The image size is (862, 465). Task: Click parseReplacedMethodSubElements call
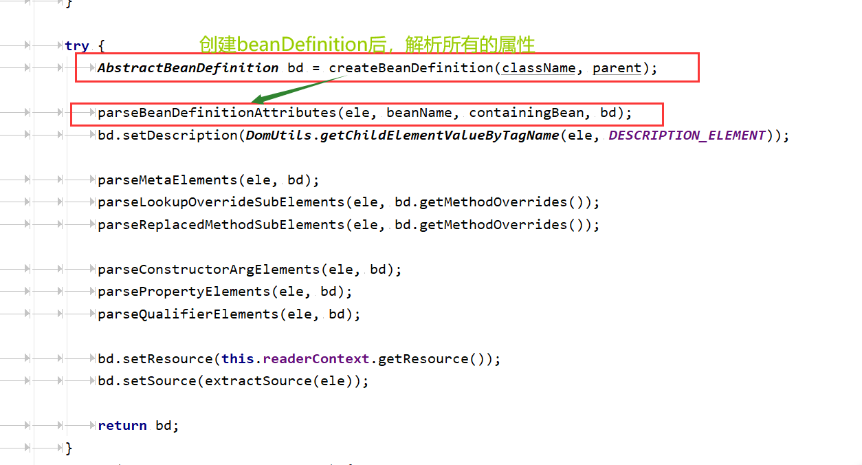pos(221,225)
